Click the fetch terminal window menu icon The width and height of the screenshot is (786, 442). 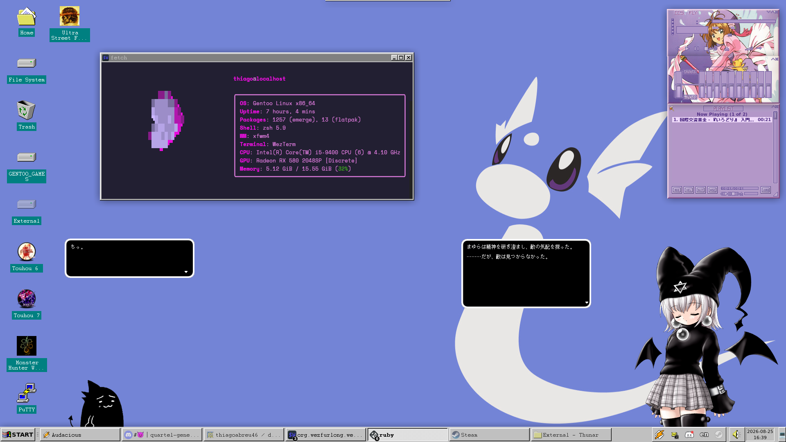[106, 58]
